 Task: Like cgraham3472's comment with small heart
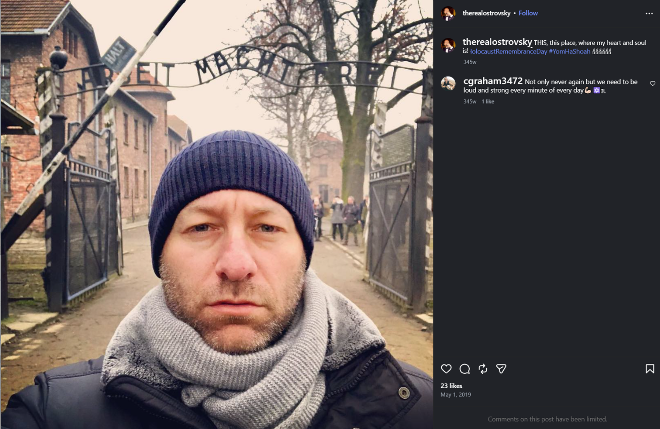652,83
